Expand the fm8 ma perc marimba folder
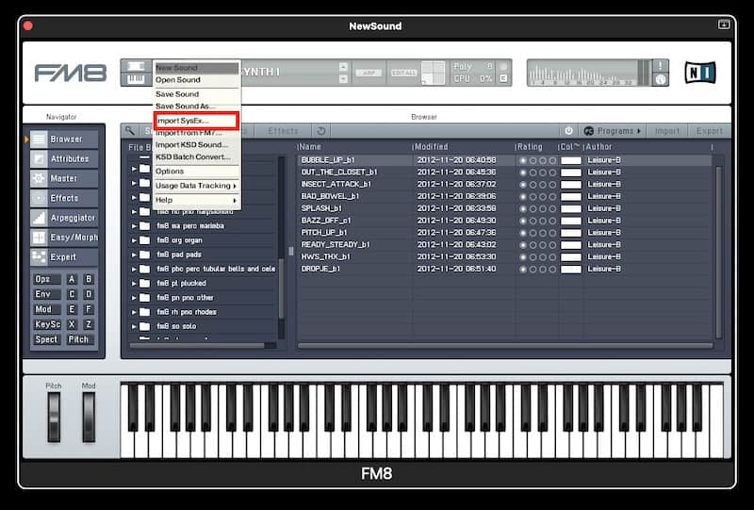 (x=134, y=225)
